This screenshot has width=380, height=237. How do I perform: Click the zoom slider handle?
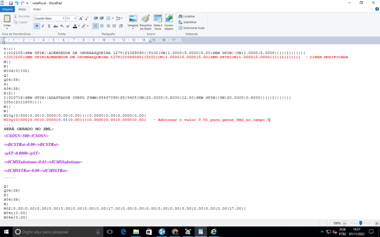tap(361, 223)
